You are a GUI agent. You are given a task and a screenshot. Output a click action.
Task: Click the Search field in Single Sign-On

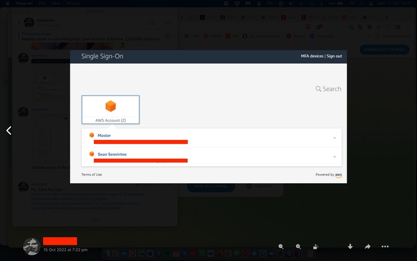pyautogui.click(x=328, y=89)
